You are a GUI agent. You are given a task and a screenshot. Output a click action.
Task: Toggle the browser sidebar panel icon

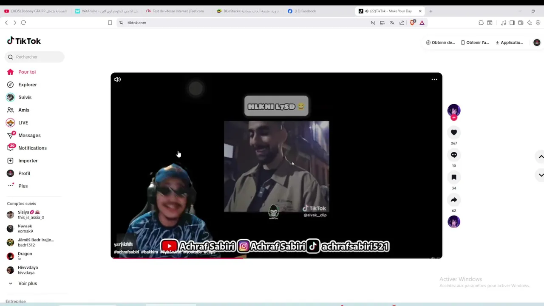[512, 23]
